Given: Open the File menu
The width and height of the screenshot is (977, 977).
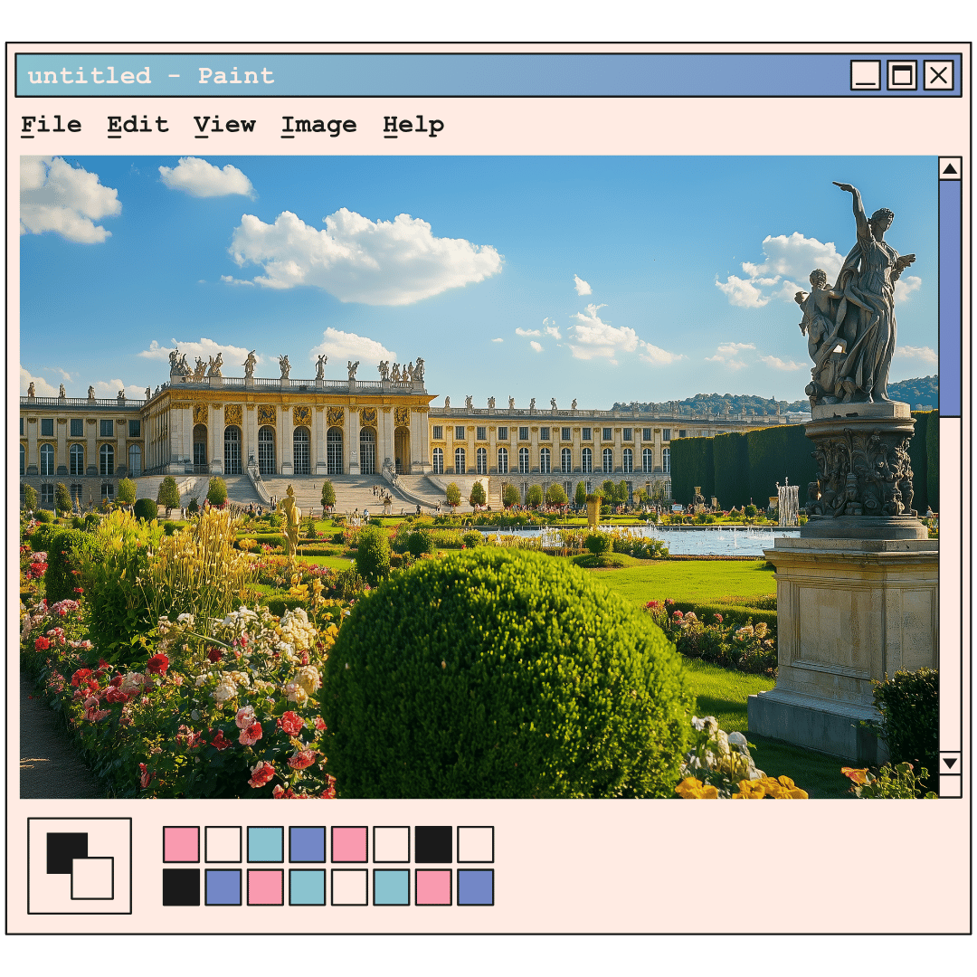Looking at the screenshot, I should coord(51,125).
